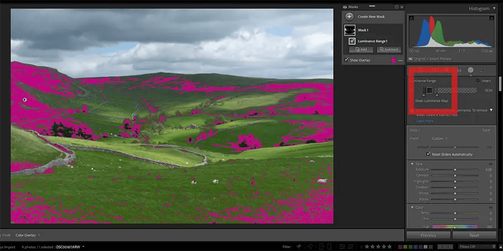This screenshot has height=251, width=503.
Task: Click the Exposure value 0.00 field
Action: 488,170
